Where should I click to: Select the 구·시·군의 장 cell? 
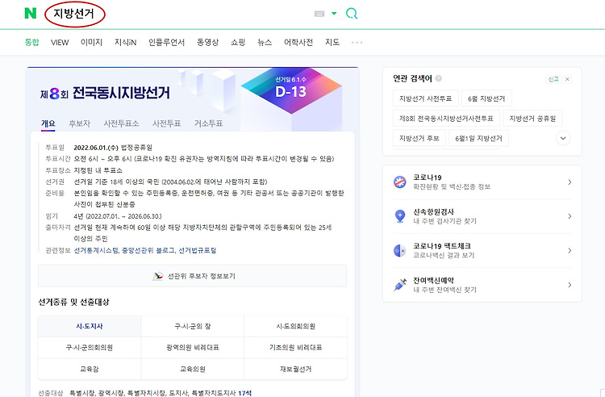tap(193, 327)
